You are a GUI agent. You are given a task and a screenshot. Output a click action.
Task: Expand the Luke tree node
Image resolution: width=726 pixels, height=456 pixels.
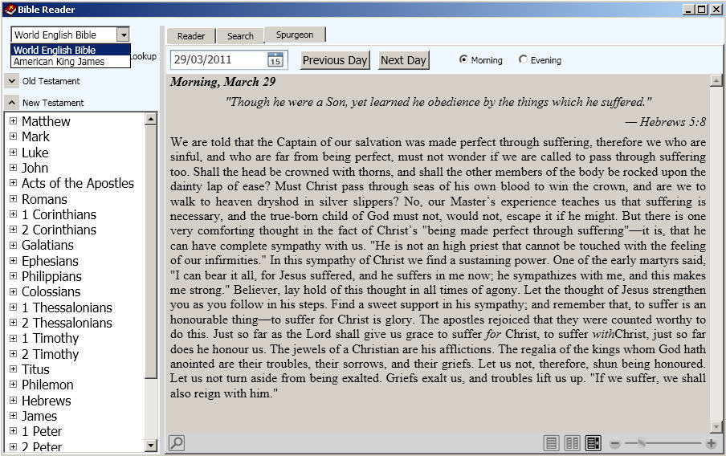tap(13, 152)
